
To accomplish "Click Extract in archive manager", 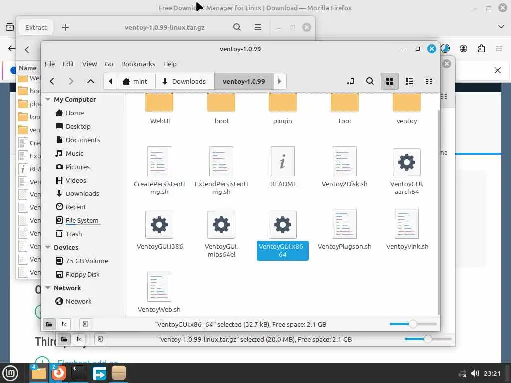I will click(x=36, y=28).
